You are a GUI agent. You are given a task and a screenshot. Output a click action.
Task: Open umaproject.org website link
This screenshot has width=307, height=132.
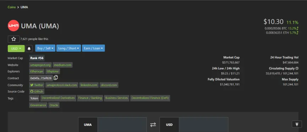40,65
